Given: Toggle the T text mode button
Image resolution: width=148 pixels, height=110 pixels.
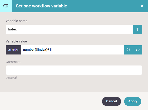Looking at the screenshot, I should pos(138,29).
